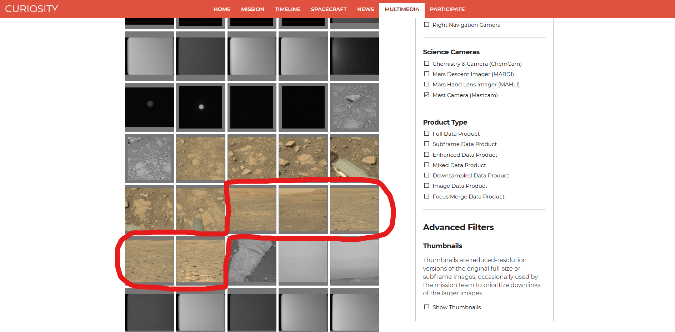Enable the Full Data Product filter
This screenshot has height=332, width=675.
point(427,133)
